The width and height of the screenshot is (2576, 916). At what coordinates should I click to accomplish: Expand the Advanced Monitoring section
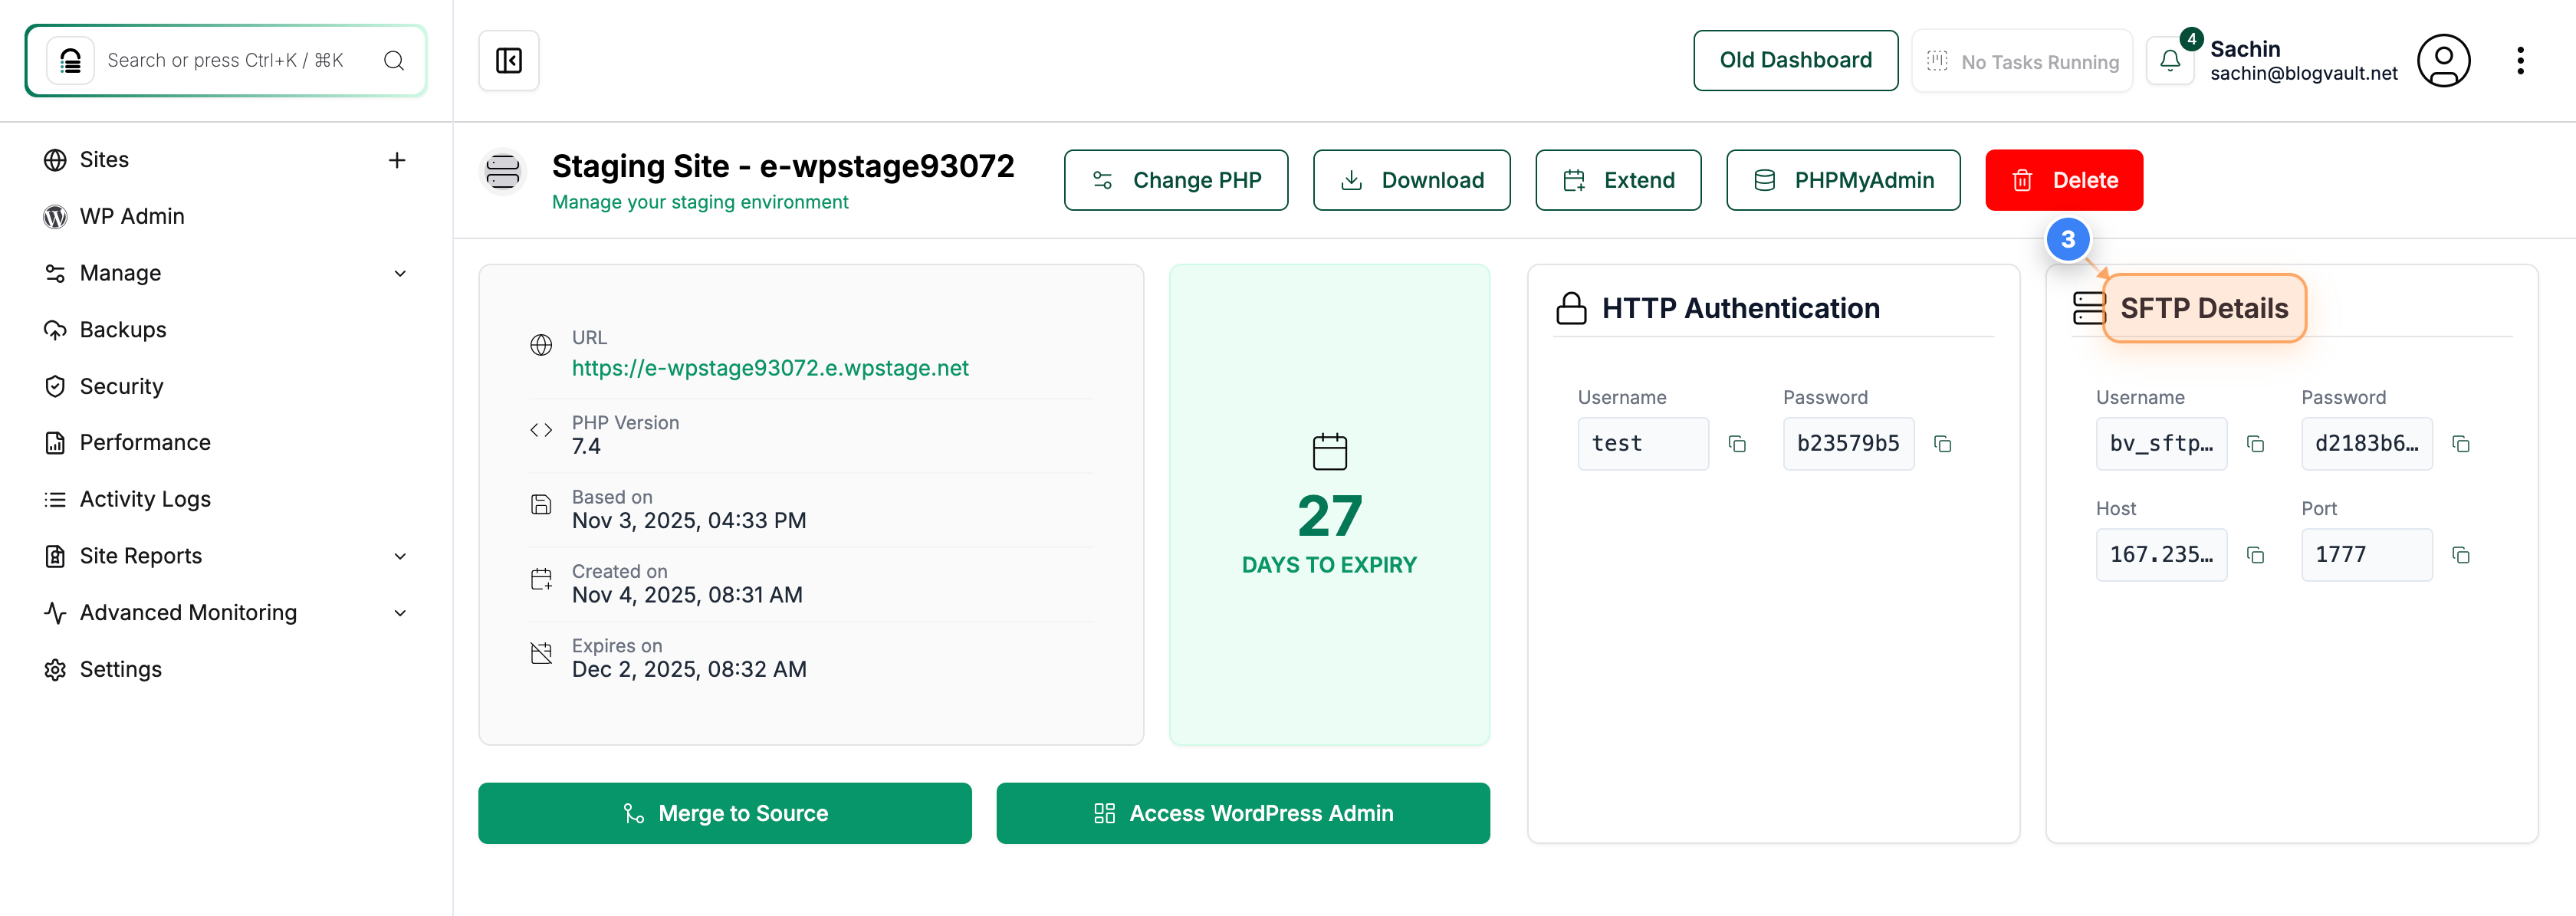400,612
